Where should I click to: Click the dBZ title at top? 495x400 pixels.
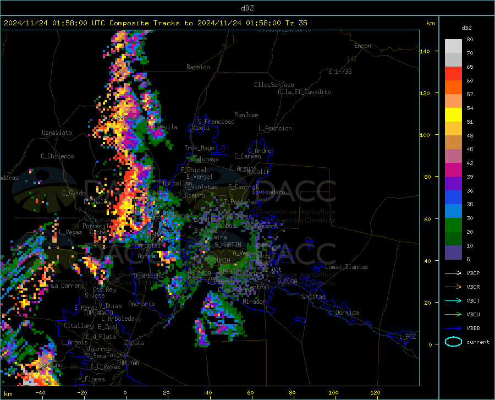247,8
